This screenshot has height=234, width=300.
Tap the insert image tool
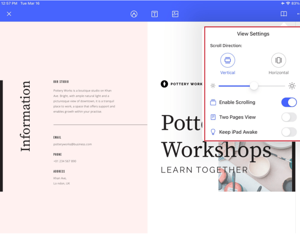coord(175,14)
